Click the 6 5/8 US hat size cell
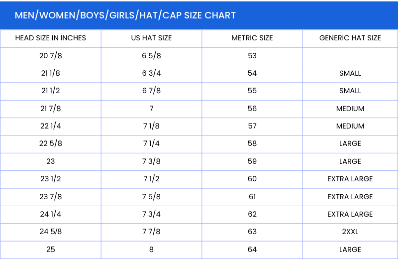Screen dimensions: 398x259 click(151, 55)
